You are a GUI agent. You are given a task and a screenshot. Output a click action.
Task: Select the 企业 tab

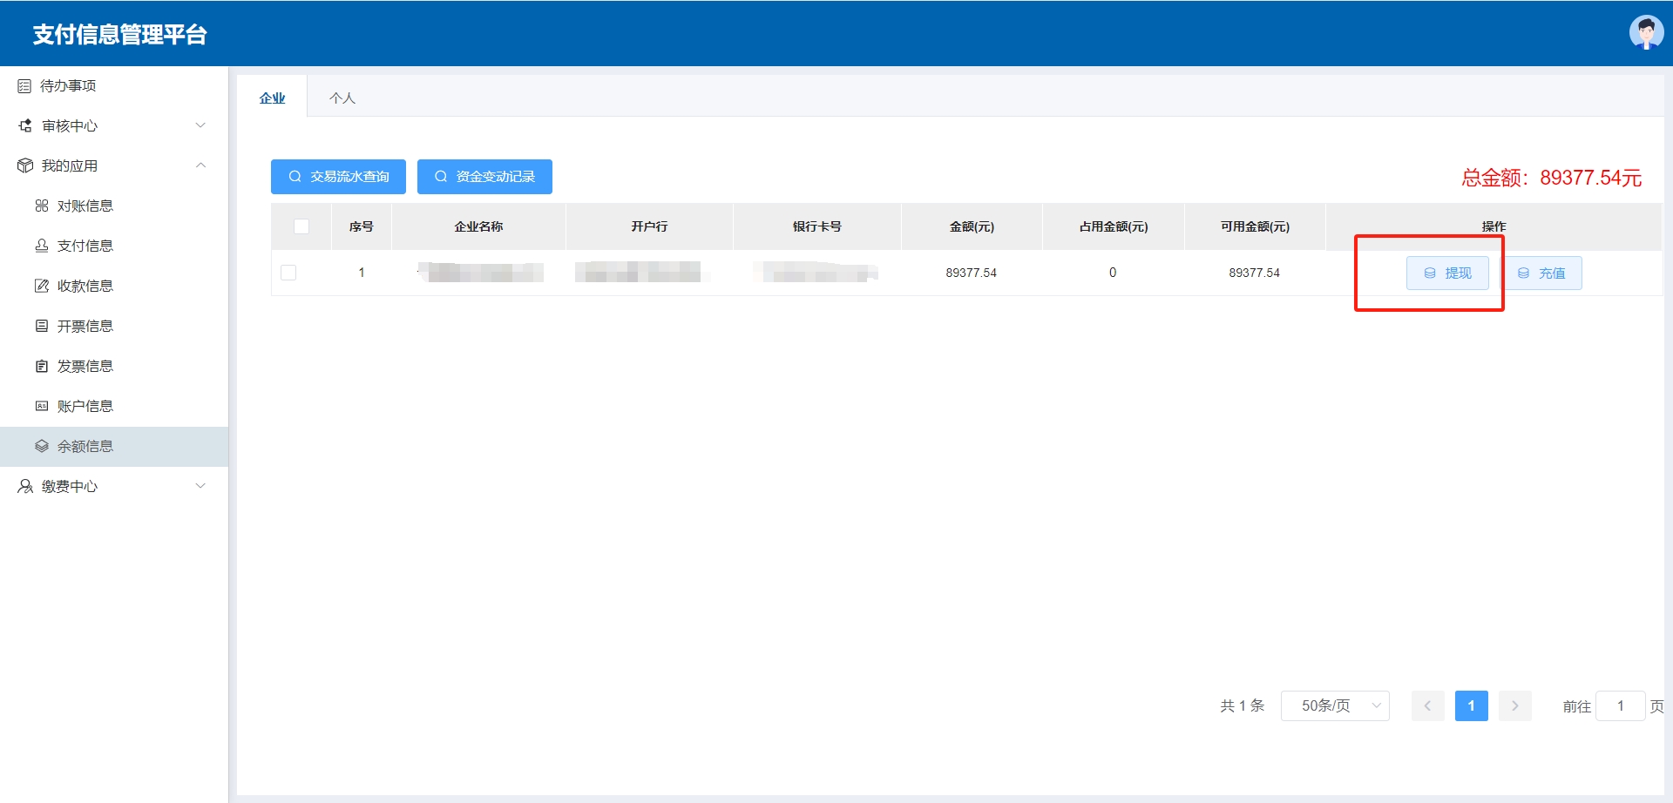(272, 98)
